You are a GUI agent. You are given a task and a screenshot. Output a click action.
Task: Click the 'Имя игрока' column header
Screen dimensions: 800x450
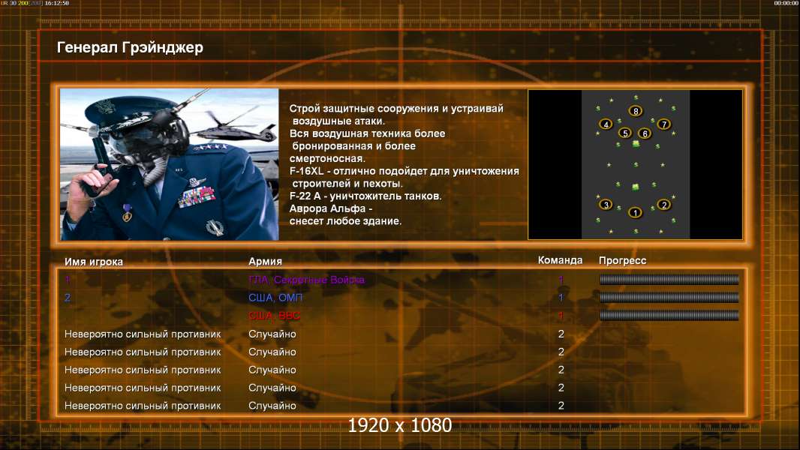click(94, 261)
